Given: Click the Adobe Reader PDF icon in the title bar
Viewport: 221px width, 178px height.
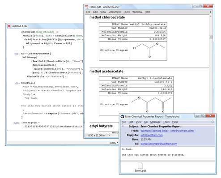Looking at the screenshot, I should pos(87,7).
